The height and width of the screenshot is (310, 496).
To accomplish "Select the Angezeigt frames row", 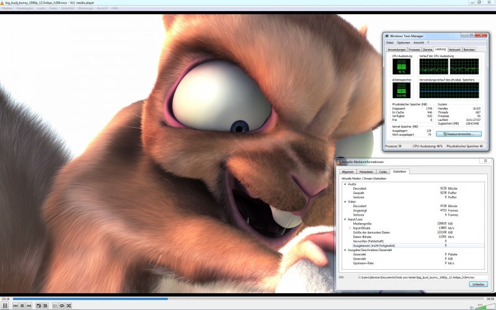I will click(413, 210).
